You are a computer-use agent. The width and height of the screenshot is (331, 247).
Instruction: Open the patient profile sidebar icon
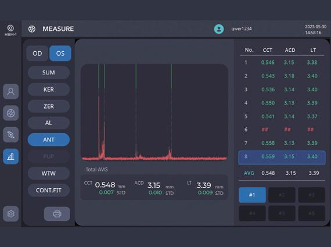(x=11, y=91)
